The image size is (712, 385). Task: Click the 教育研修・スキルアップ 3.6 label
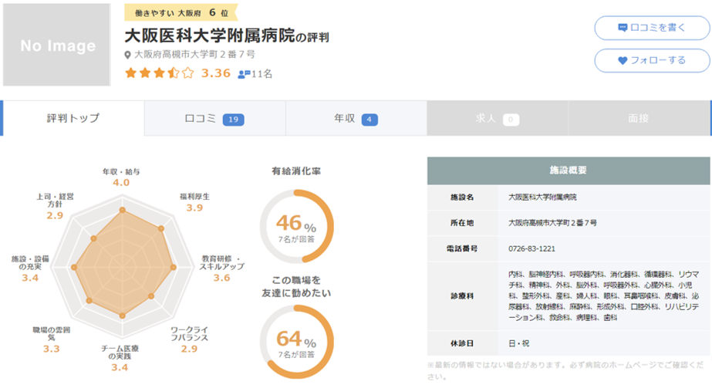point(221,268)
